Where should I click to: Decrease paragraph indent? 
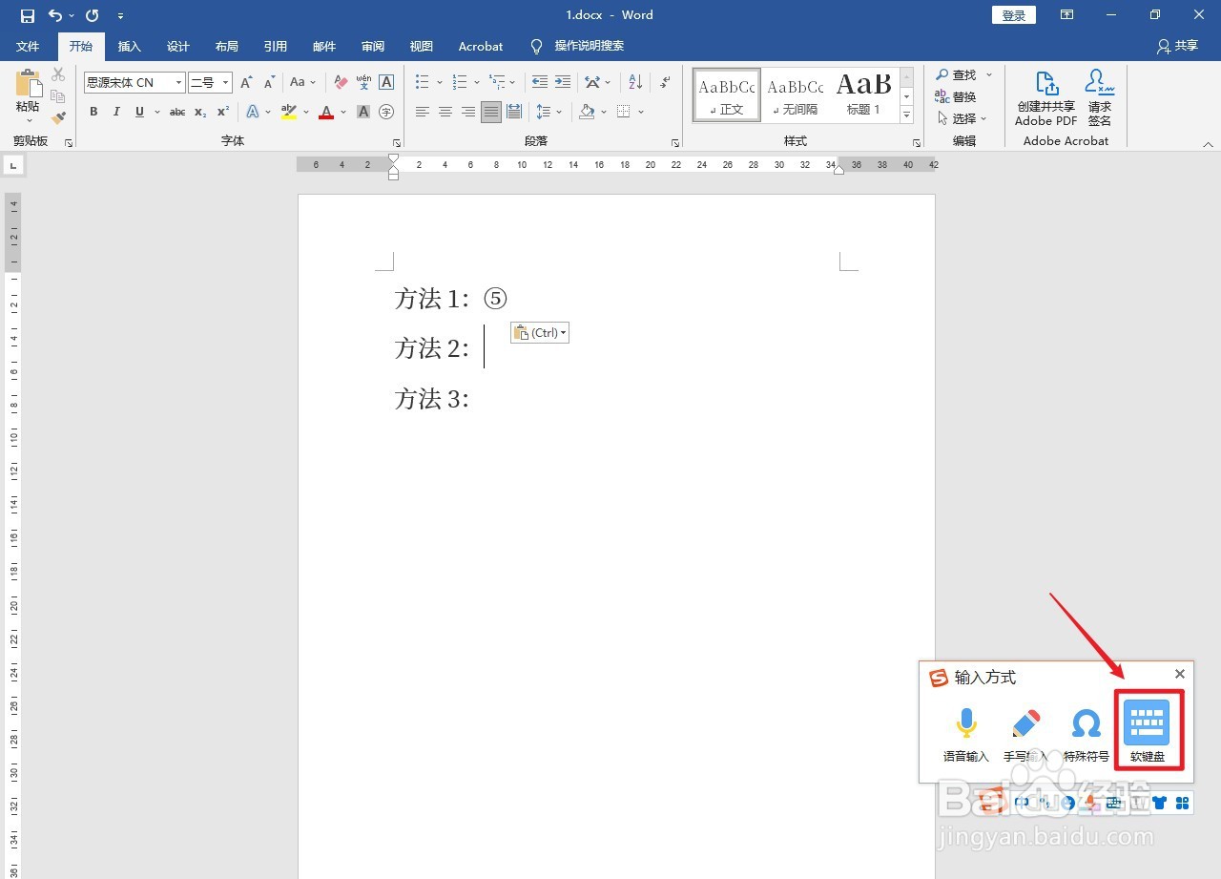tap(540, 82)
